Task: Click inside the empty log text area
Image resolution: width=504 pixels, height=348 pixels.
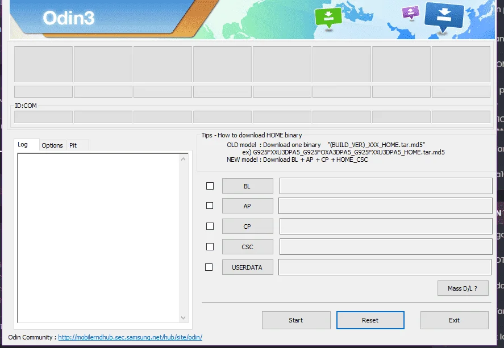Action: [x=98, y=238]
